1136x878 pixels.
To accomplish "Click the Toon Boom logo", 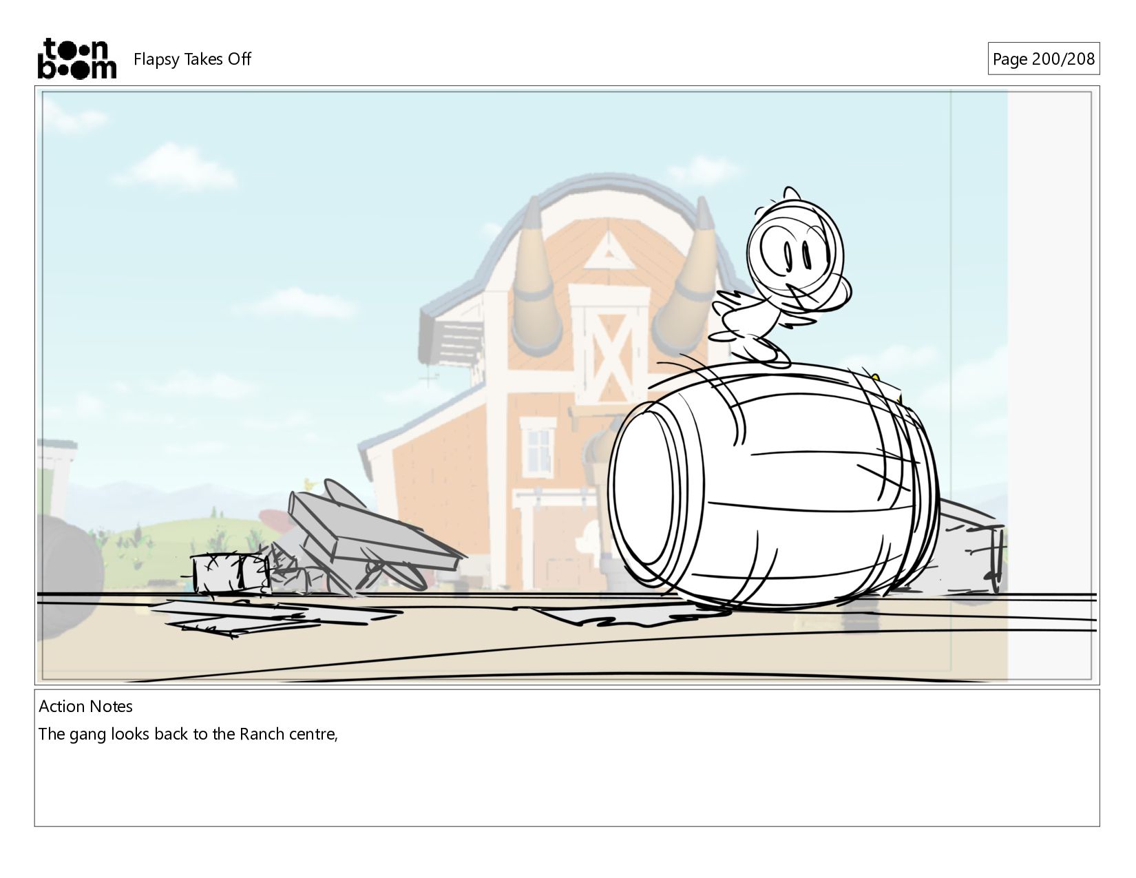I will 76,59.
